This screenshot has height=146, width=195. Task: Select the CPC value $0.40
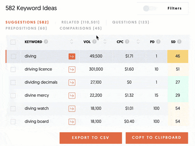tap(129, 121)
